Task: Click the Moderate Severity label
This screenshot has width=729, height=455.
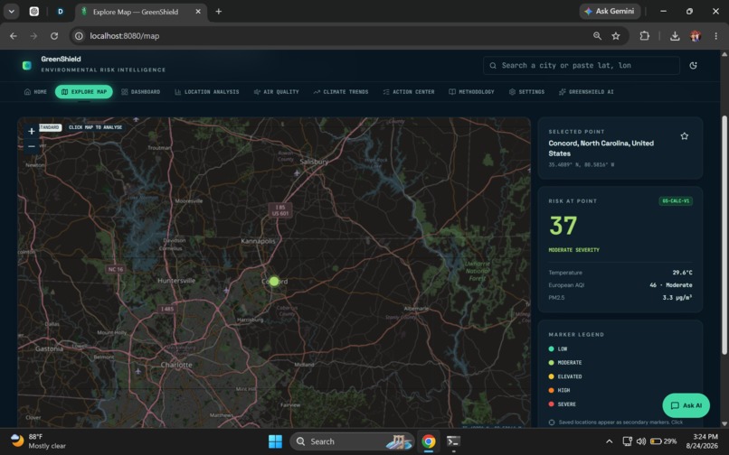Action: (x=573, y=250)
